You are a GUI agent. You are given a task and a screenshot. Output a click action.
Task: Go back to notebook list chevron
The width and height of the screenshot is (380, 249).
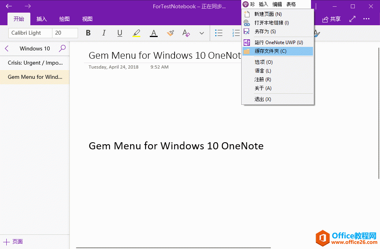(x=7, y=48)
